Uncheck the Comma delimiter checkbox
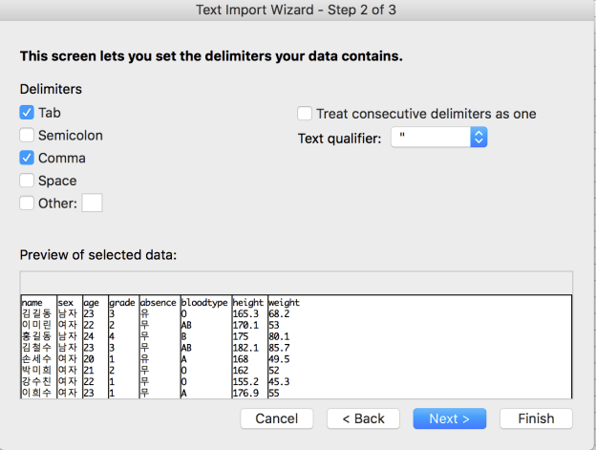This screenshot has height=450, width=596. 27,158
